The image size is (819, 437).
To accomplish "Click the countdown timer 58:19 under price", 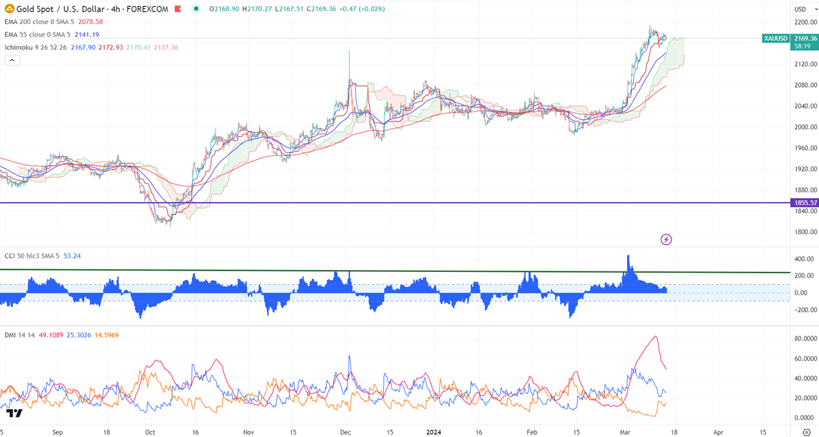I will click(x=802, y=47).
